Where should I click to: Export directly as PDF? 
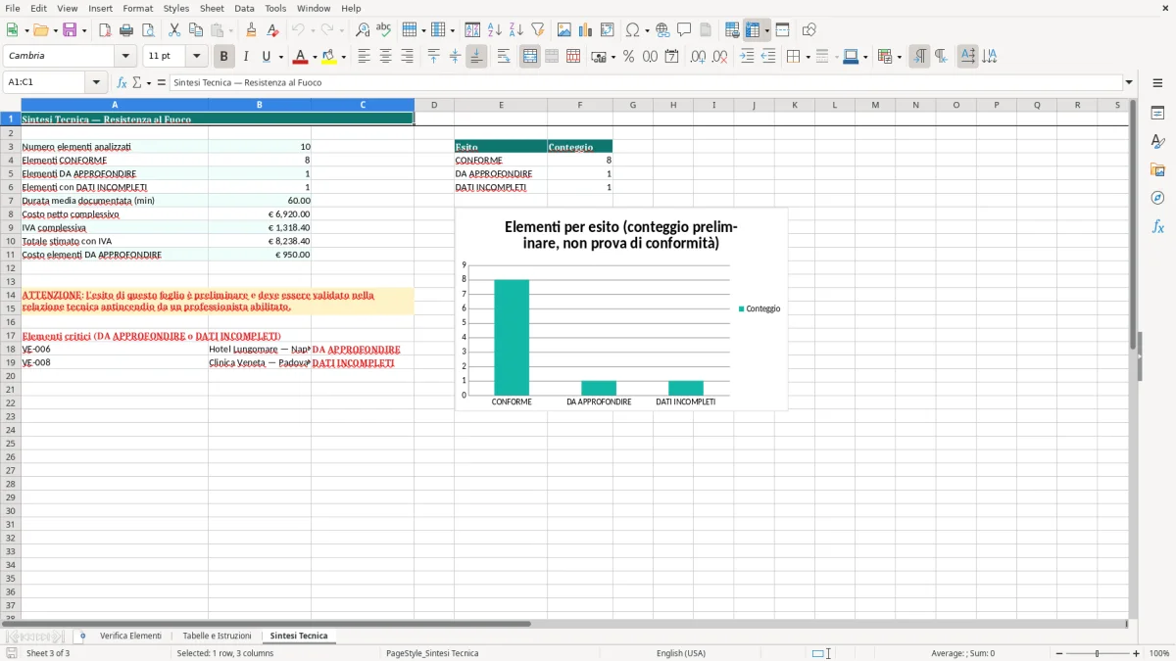point(105,30)
